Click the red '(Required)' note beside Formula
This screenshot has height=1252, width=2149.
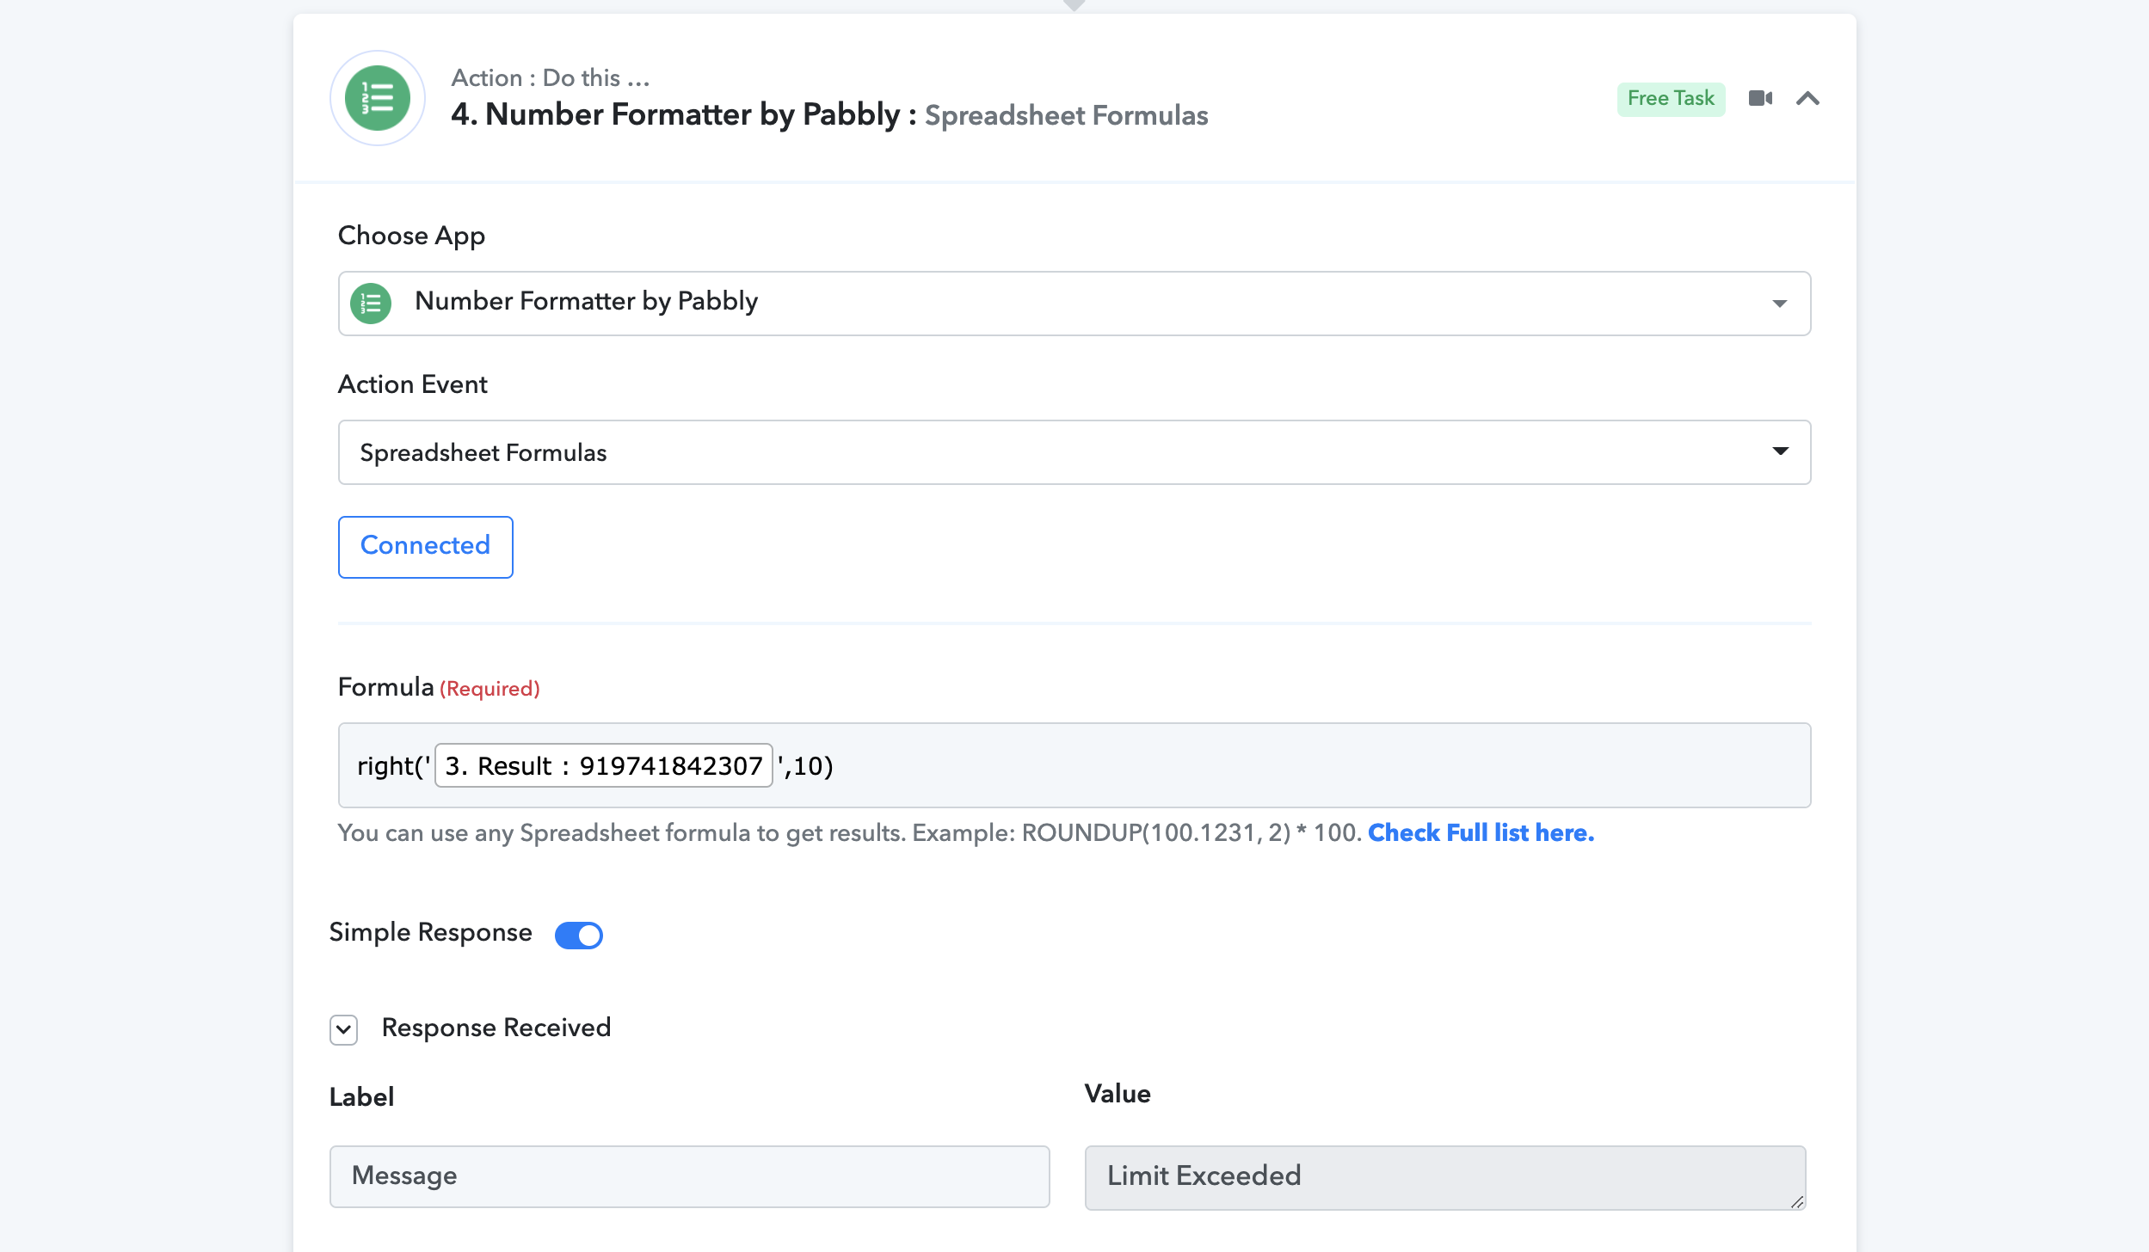click(490, 689)
